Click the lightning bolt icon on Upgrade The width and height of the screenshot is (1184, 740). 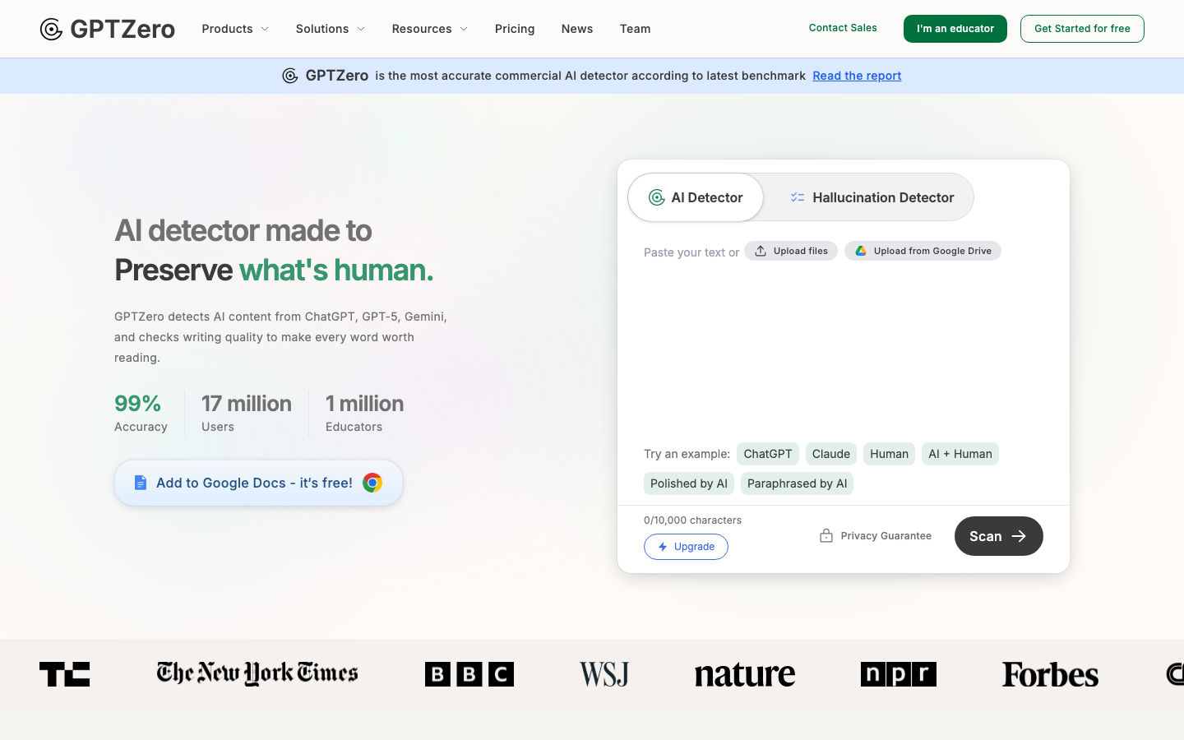[x=662, y=547]
